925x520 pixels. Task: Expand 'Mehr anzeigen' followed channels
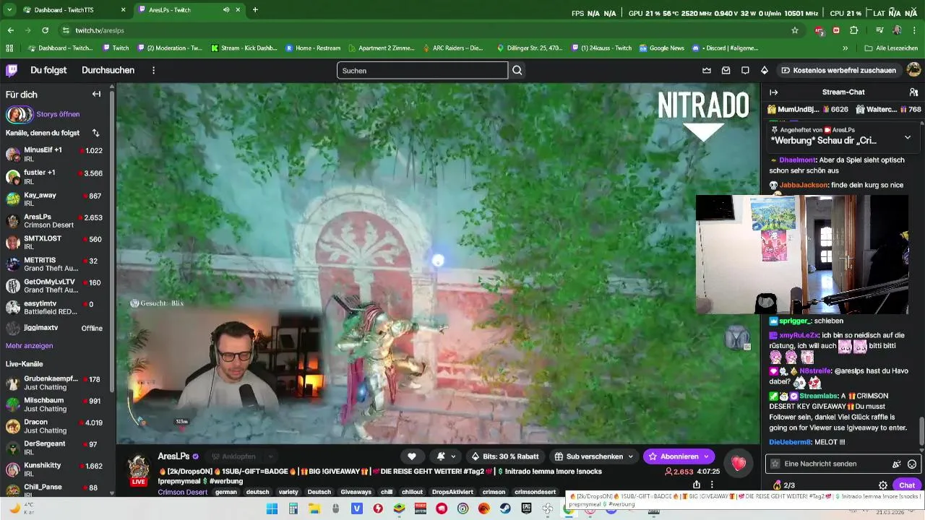pyautogui.click(x=29, y=346)
